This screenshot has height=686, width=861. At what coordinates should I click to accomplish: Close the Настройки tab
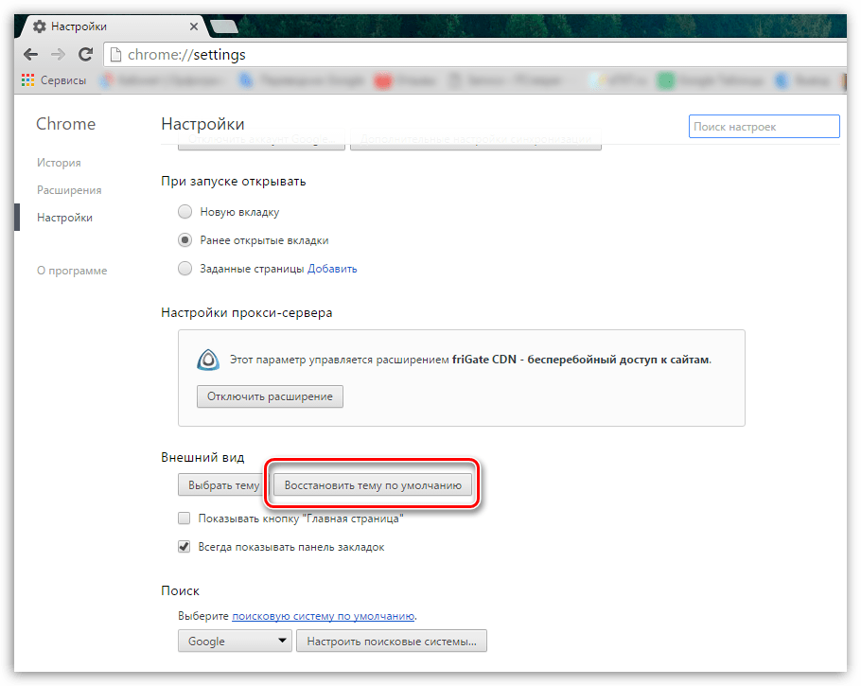tap(193, 26)
